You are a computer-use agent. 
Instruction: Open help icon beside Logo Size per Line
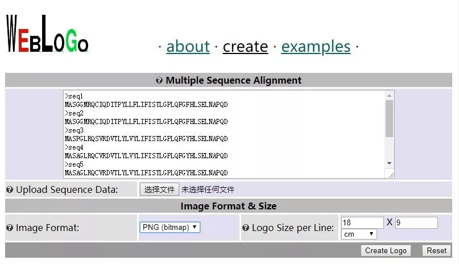pyautogui.click(x=246, y=228)
